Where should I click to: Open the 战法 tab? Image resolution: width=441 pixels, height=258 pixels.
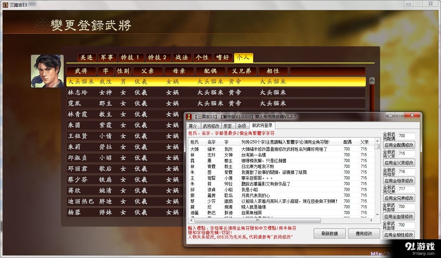tap(182, 58)
